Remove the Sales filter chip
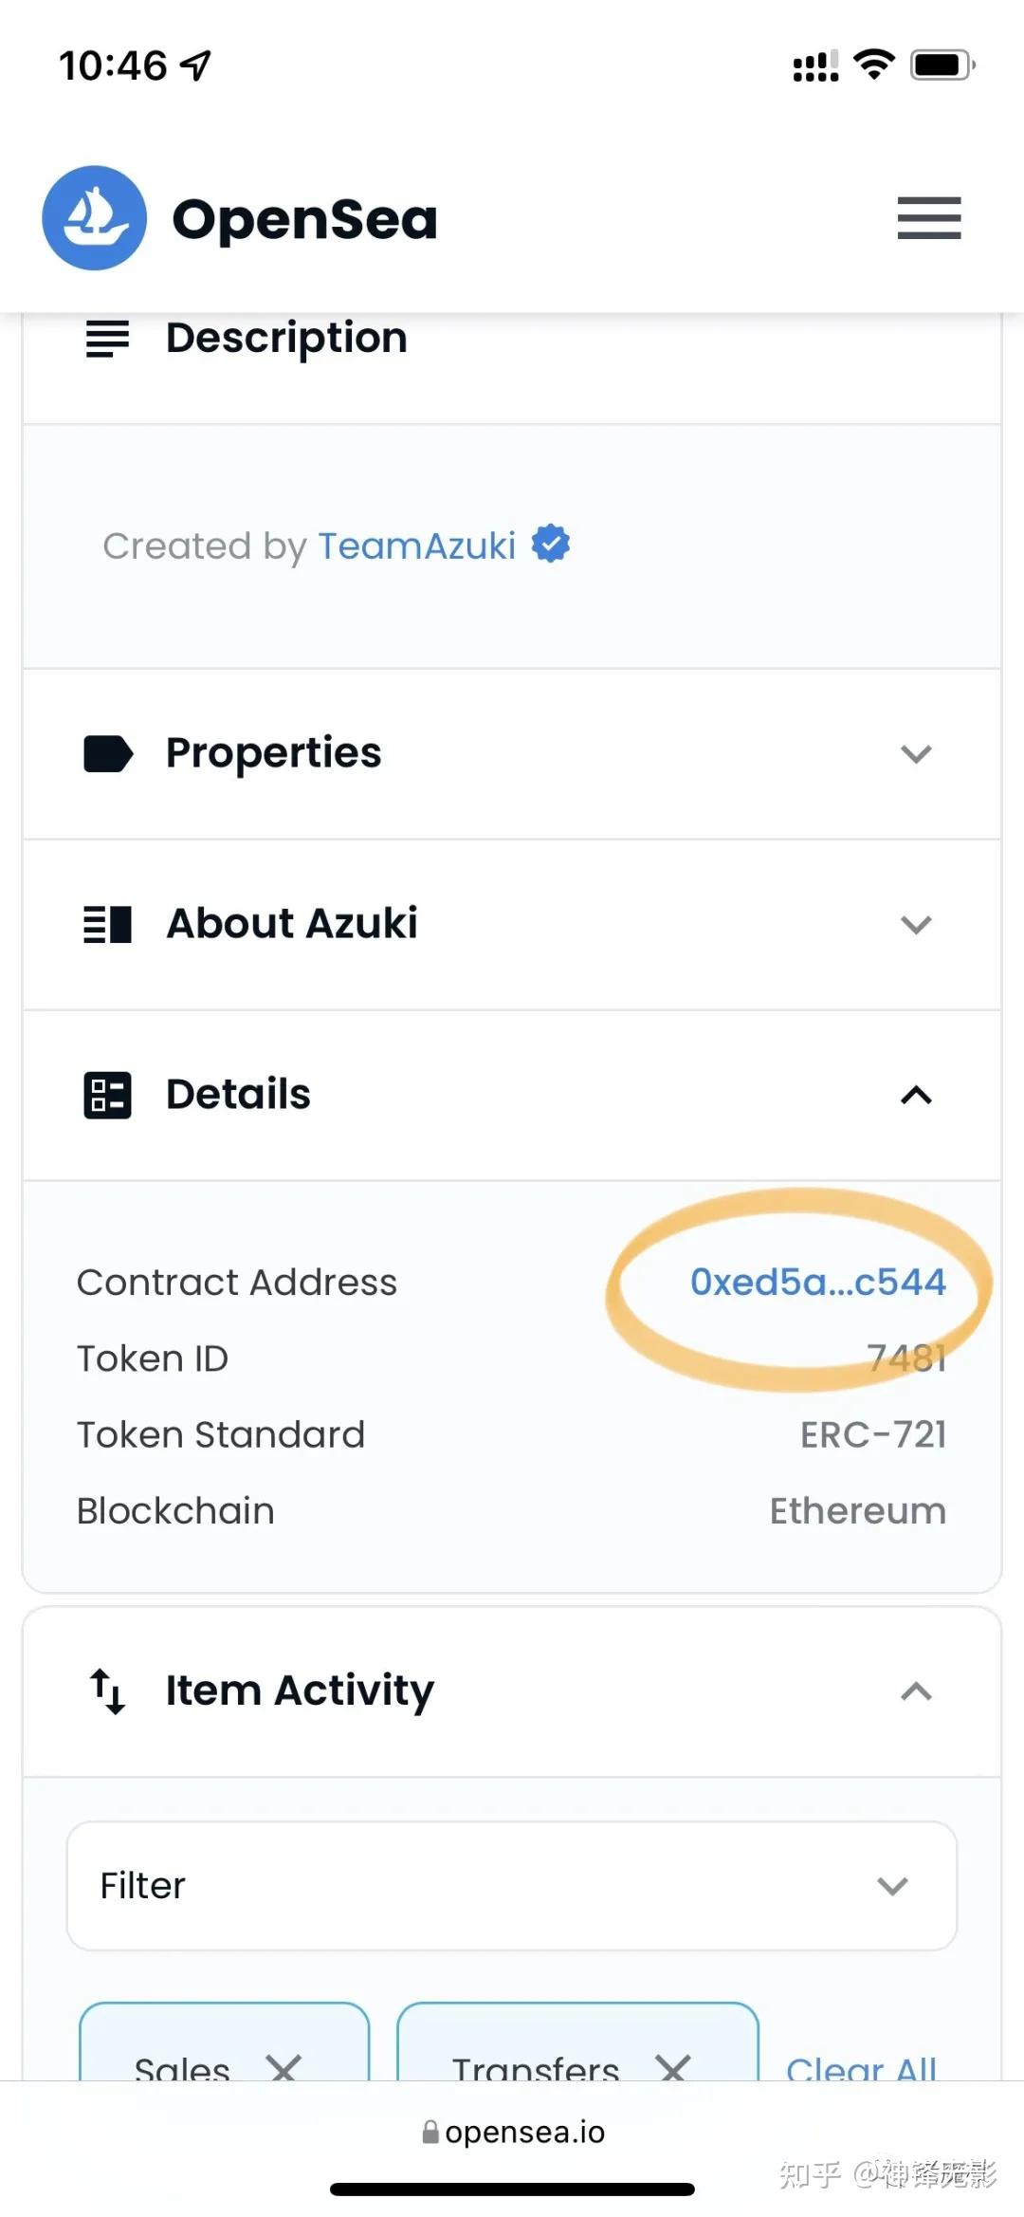This screenshot has height=2217, width=1024. 283,2066
